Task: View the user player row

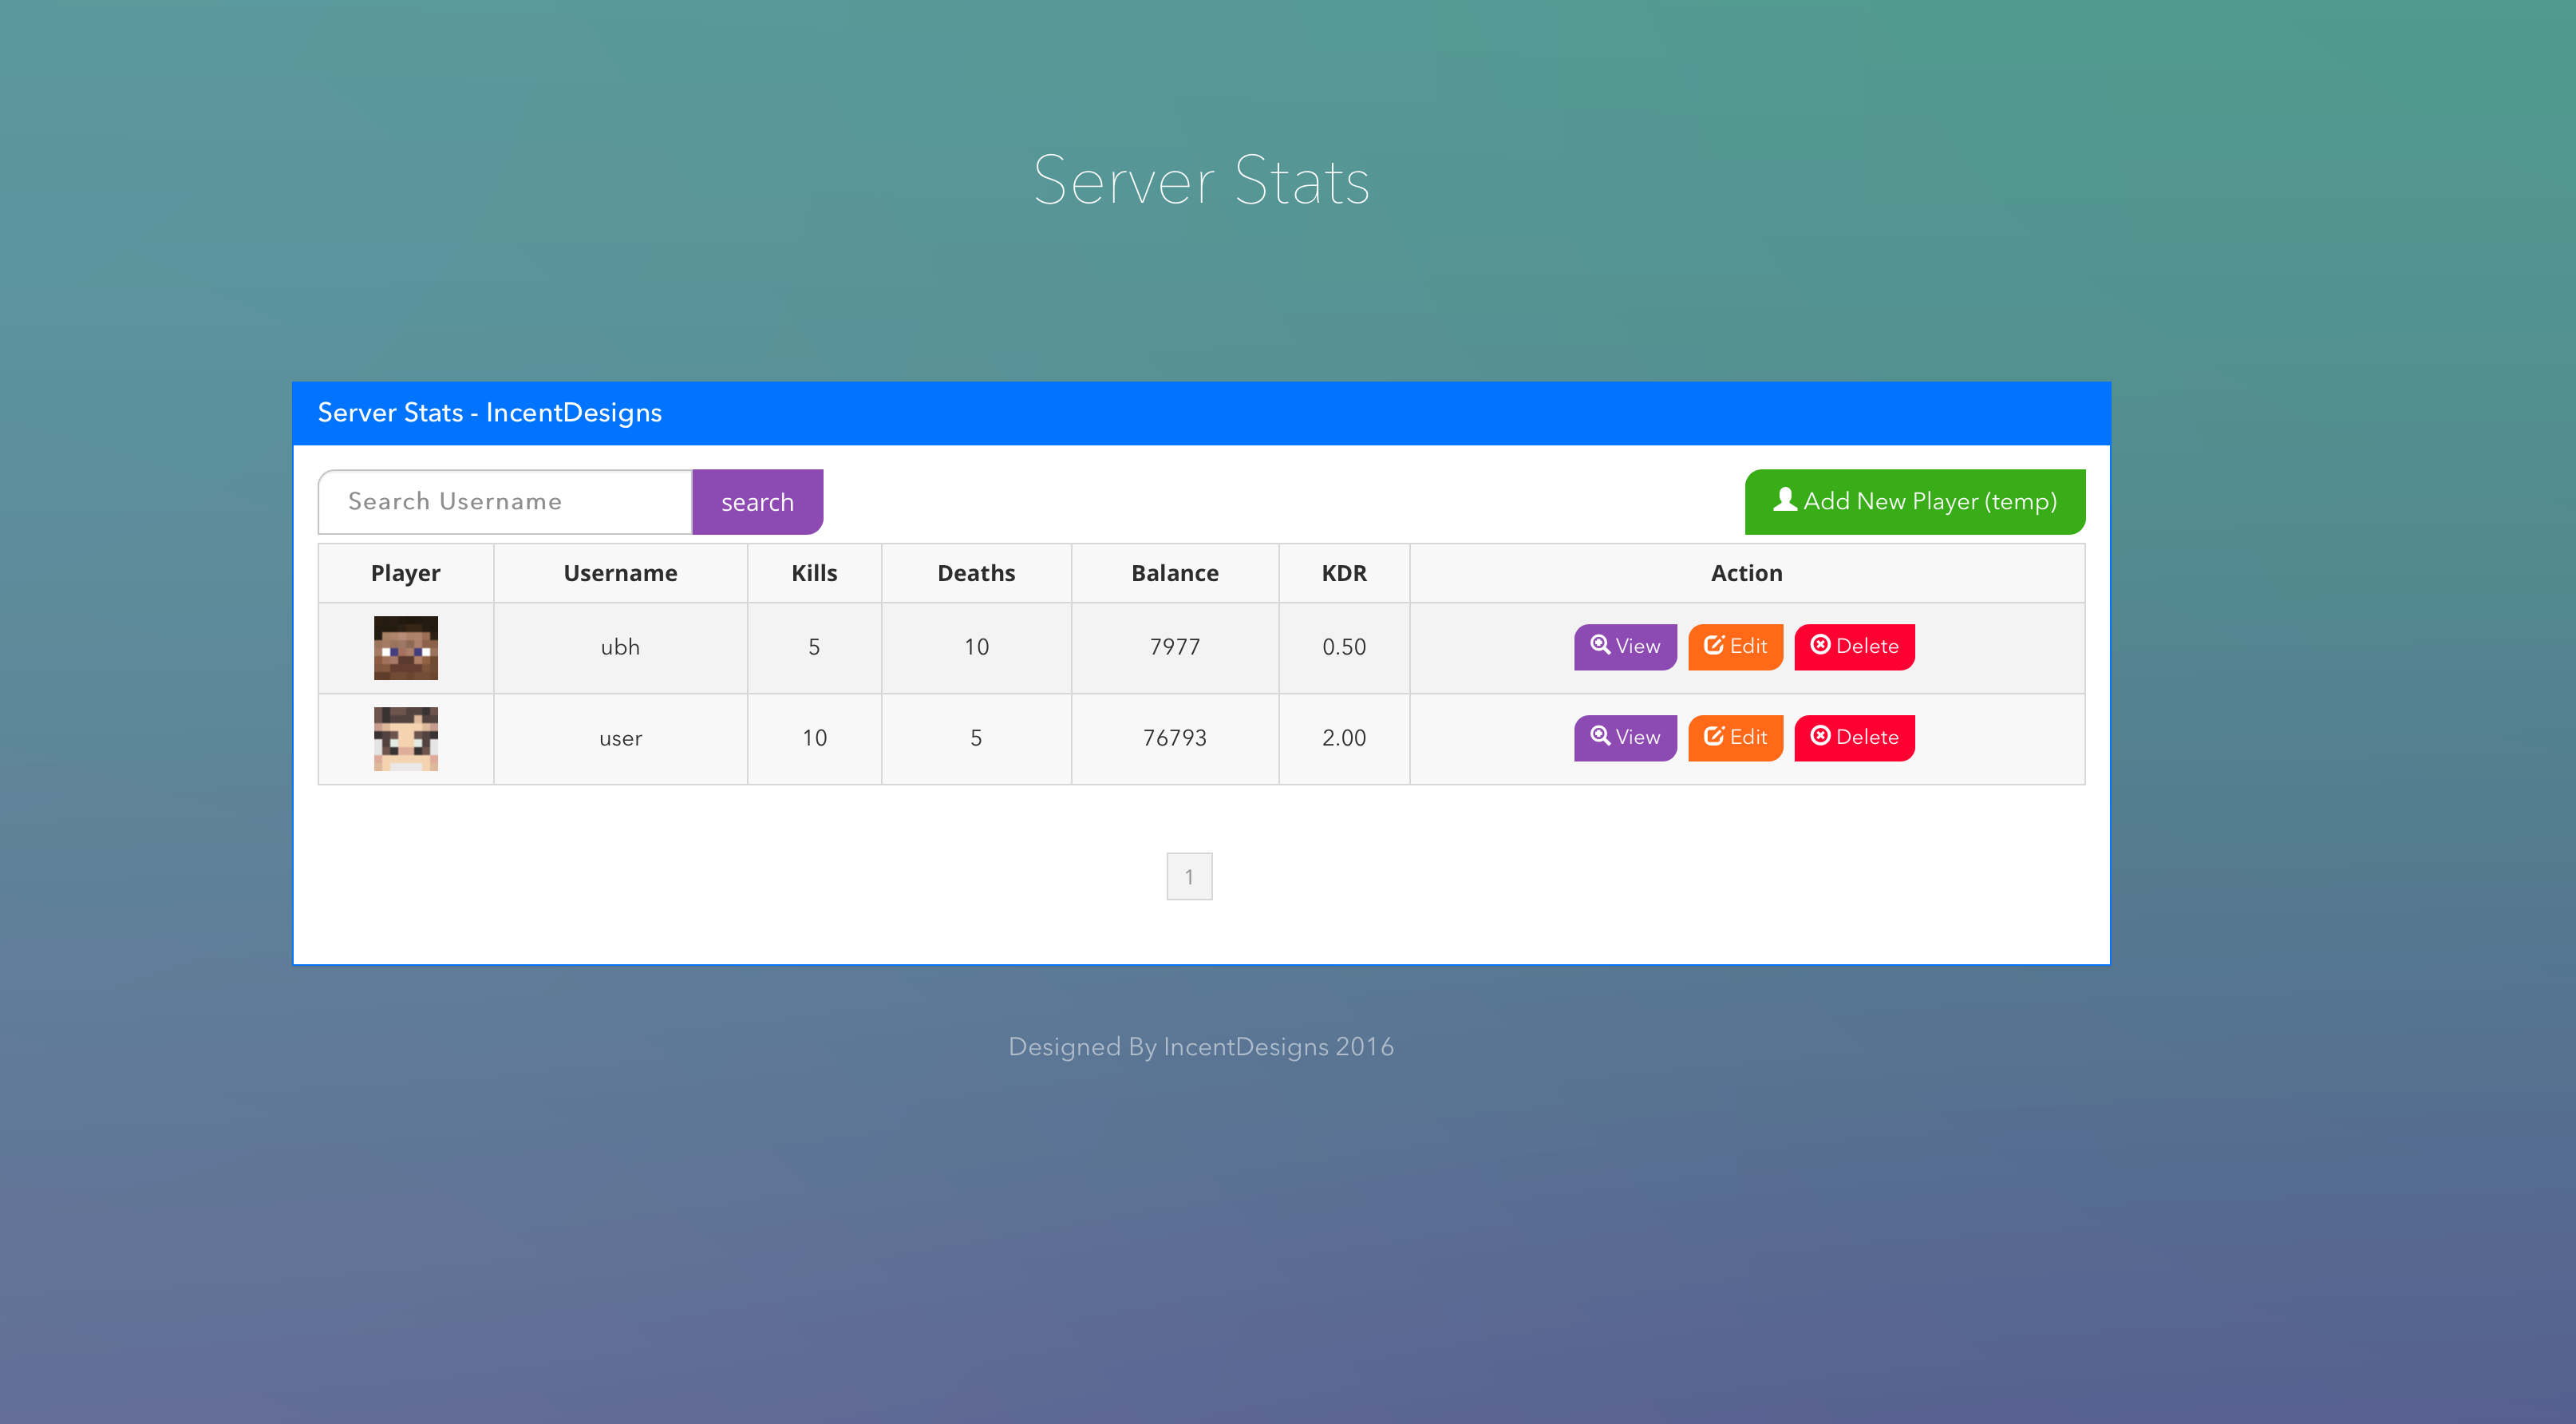Action: 1624,738
